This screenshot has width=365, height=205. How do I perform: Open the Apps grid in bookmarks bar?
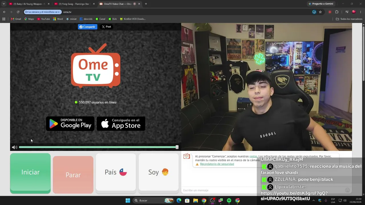(4, 19)
